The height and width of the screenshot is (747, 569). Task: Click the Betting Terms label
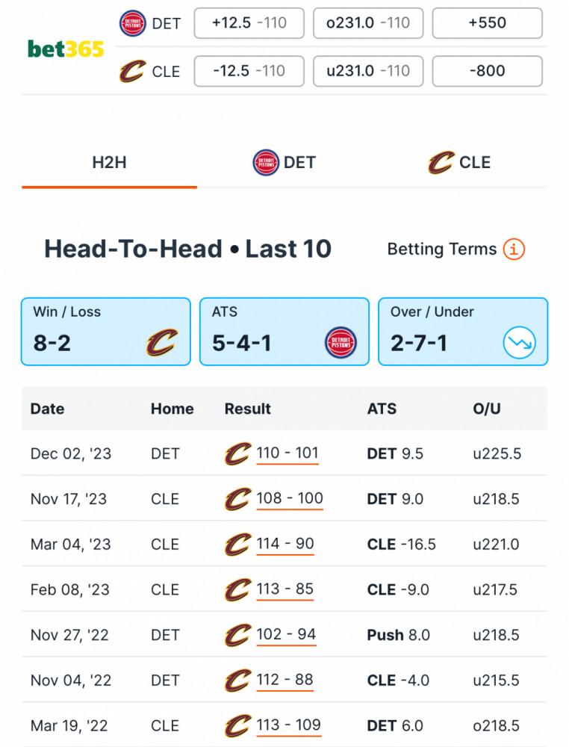[x=442, y=249]
